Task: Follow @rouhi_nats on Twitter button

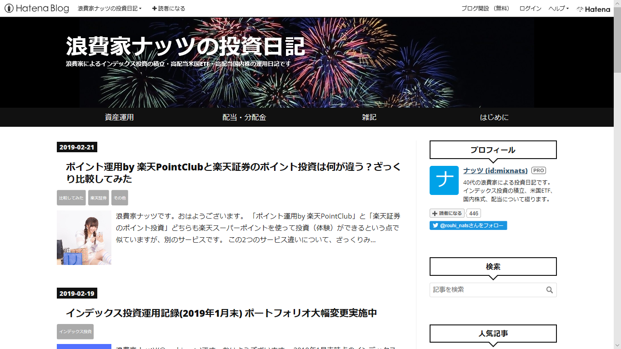Action: point(468,225)
